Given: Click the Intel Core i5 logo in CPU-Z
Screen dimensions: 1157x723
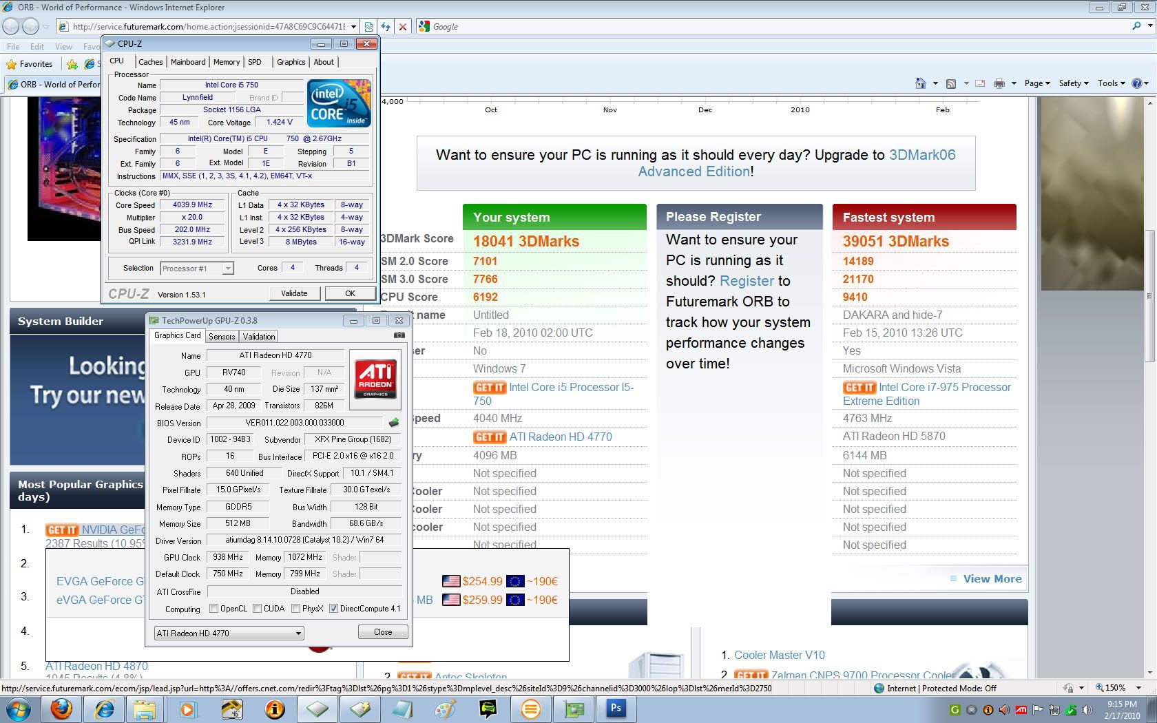Looking at the screenshot, I should point(339,103).
